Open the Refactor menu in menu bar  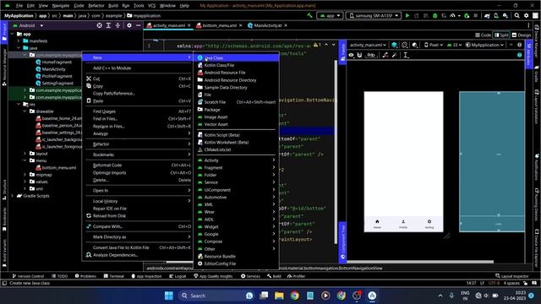(96, 6)
